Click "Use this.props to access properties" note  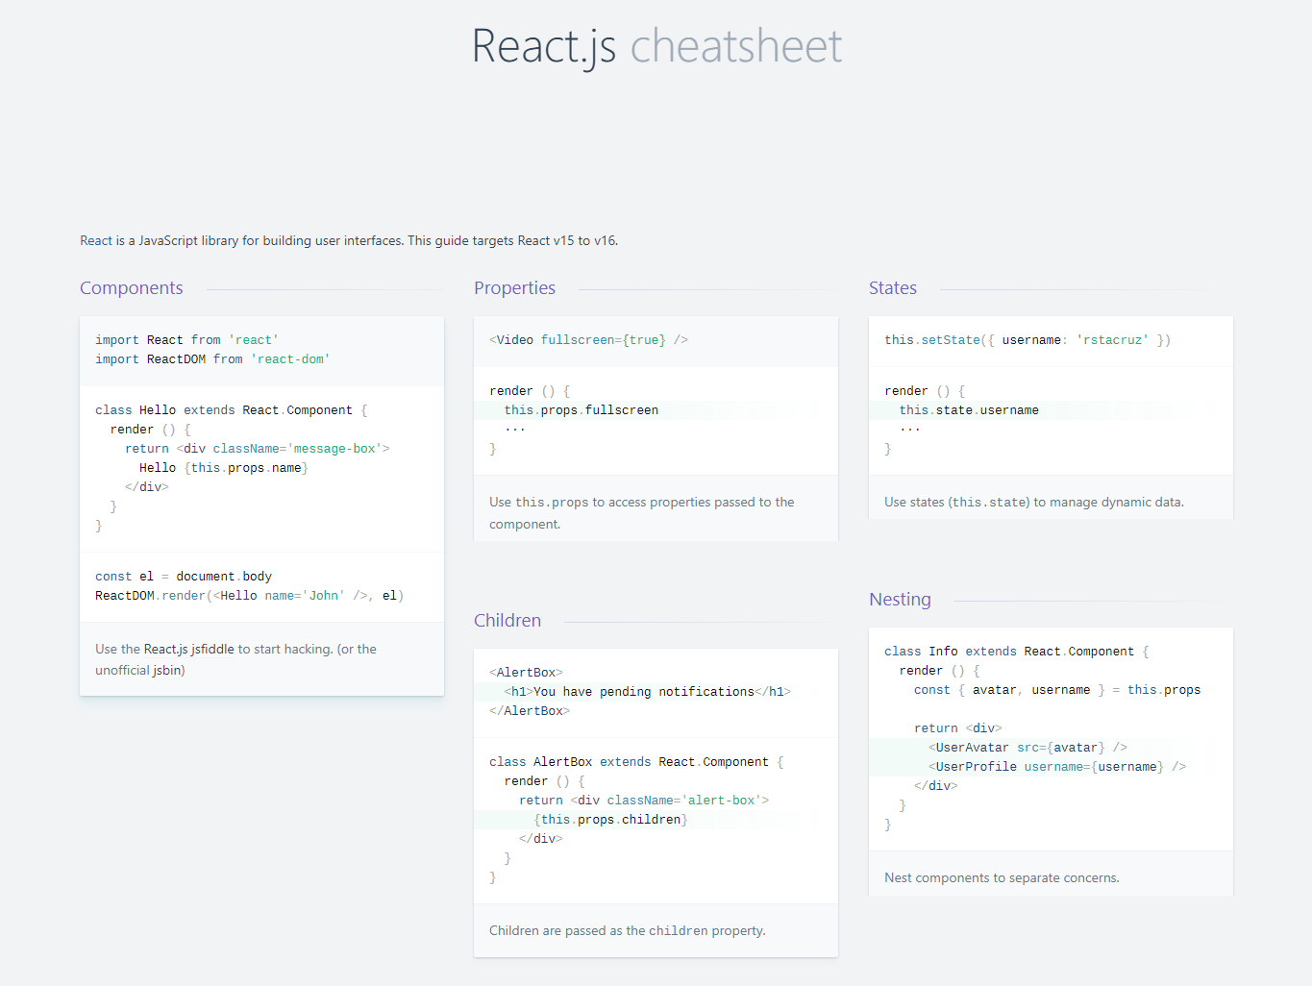click(642, 513)
